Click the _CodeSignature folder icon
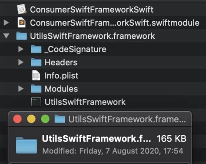The height and width of the screenshot is (164, 206). click(36, 49)
